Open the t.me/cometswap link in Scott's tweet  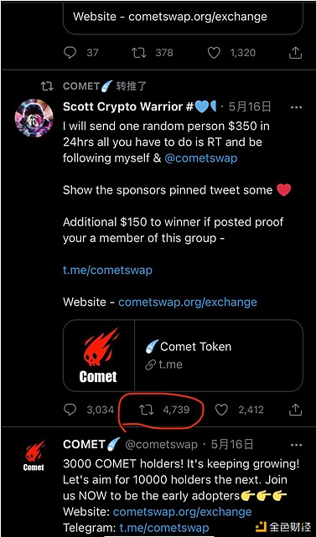coord(107,270)
